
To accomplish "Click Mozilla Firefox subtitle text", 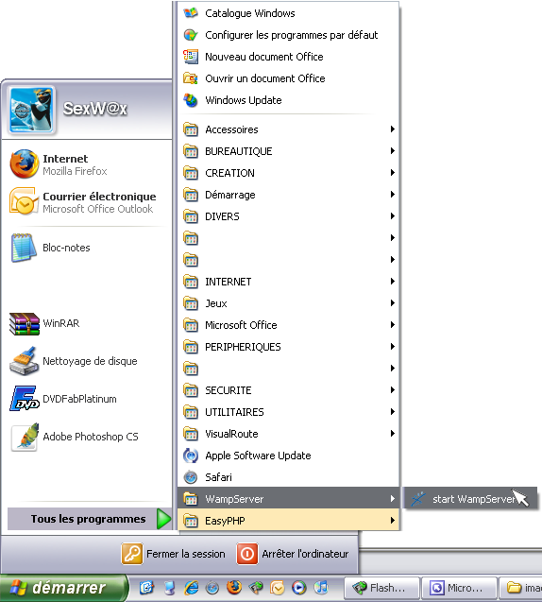I will pos(75,171).
